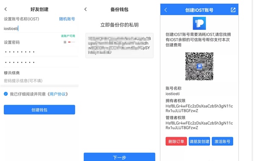Tap the 账号名称 label
This screenshot has width=254, height=161.
174,88
